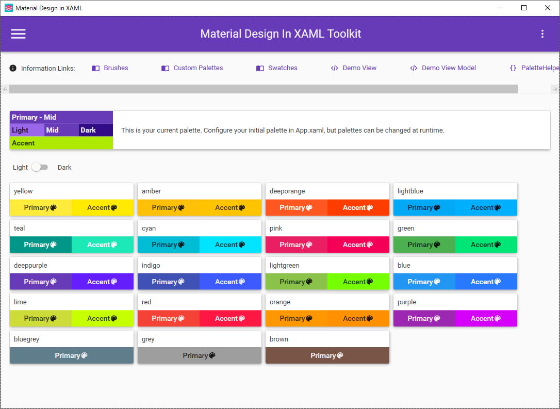Screen dimensions: 560x409
Task: Choose orange Accent button
Action: tap(358, 318)
